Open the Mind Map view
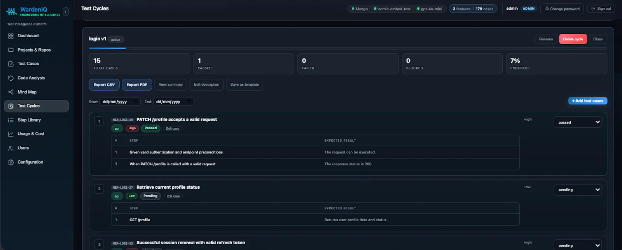Screen dimensions: 622x250 37,92
